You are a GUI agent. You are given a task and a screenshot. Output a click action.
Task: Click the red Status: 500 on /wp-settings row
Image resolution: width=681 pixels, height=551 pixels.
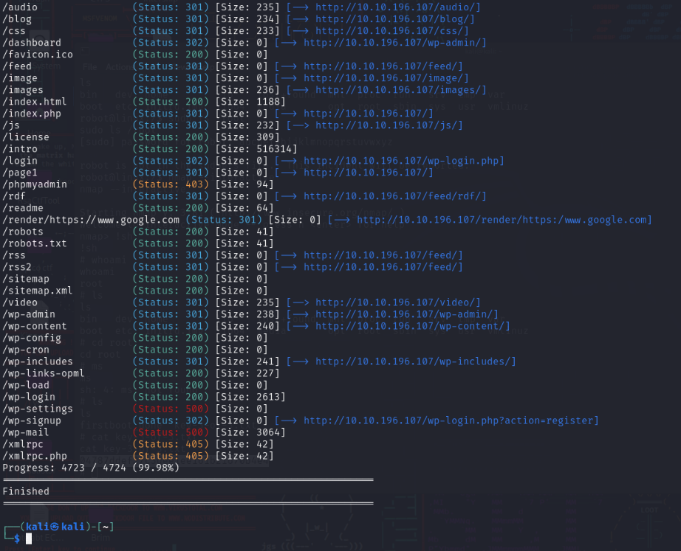point(171,409)
